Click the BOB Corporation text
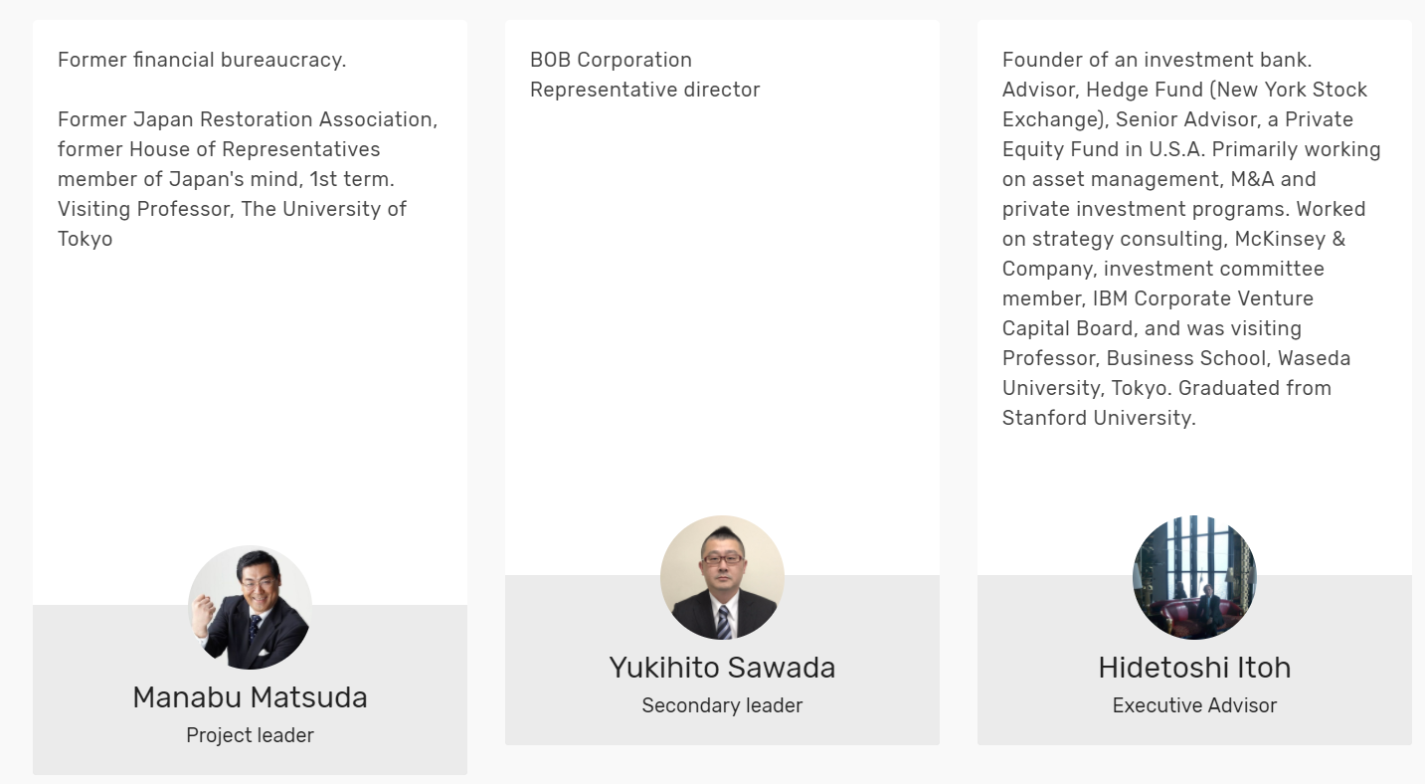 [x=611, y=60]
